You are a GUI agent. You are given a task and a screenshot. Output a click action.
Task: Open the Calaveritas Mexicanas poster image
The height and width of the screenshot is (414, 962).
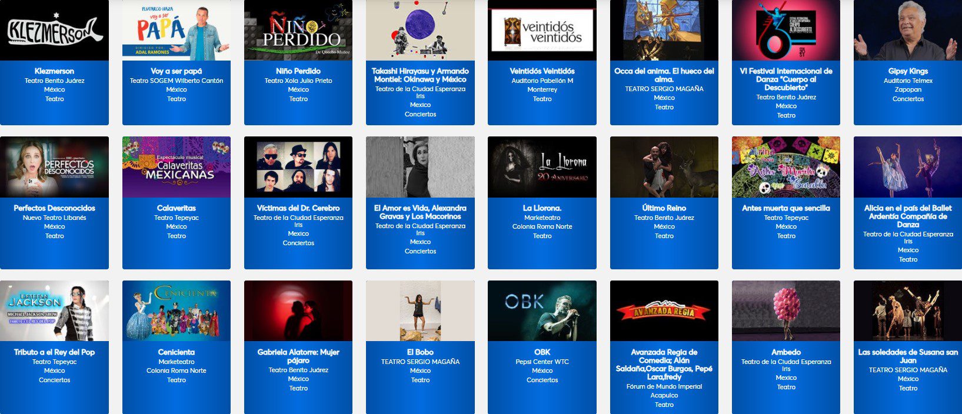[x=177, y=167]
